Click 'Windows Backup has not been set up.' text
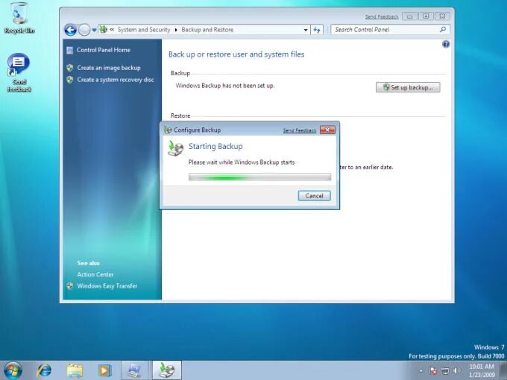 click(x=225, y=86)
